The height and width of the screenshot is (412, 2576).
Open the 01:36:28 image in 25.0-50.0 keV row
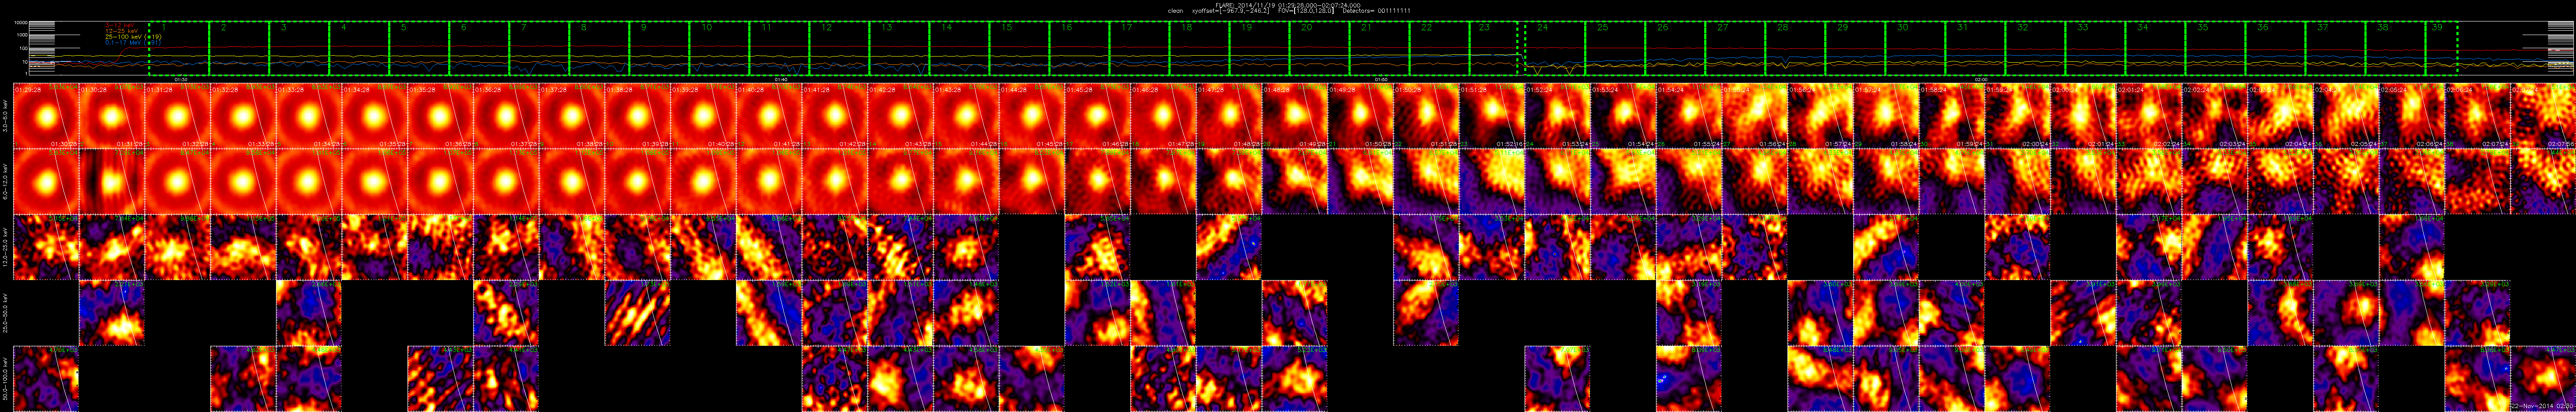coord(506,313)
